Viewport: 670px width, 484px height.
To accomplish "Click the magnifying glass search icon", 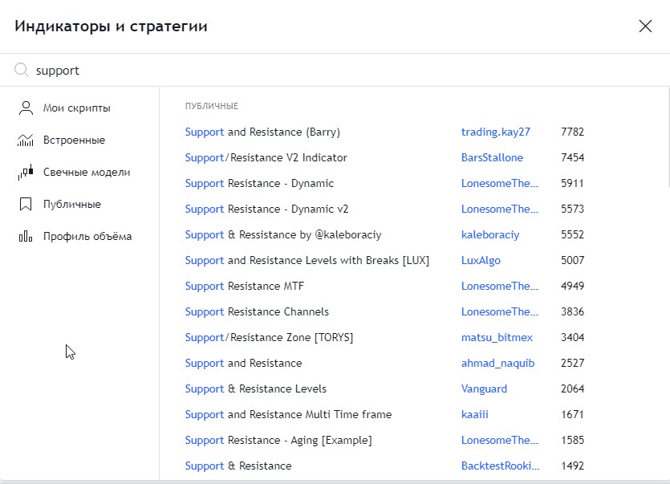I will coord(22,70).
